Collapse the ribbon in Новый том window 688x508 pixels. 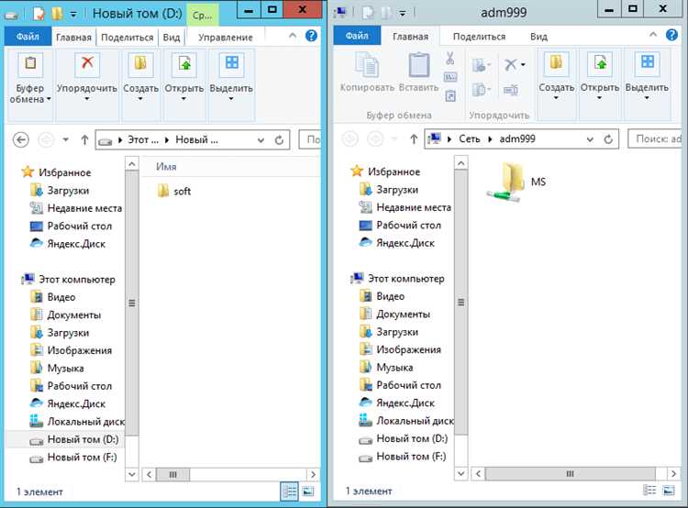pos(293,36)
